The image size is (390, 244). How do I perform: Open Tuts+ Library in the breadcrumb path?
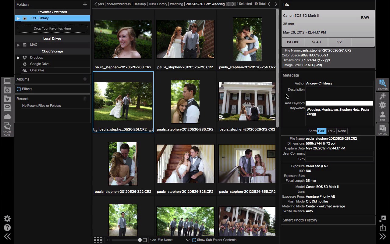point(158,4)
